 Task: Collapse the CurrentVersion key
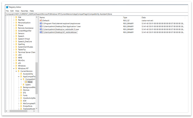[x=16, y=71]
